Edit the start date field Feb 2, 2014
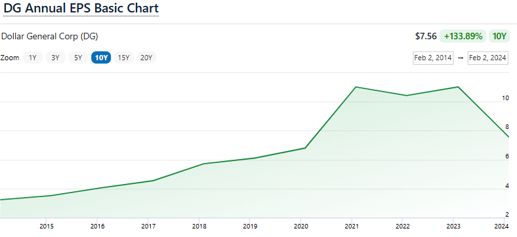The height and width of the screenshot is (237, 517). 433,58
